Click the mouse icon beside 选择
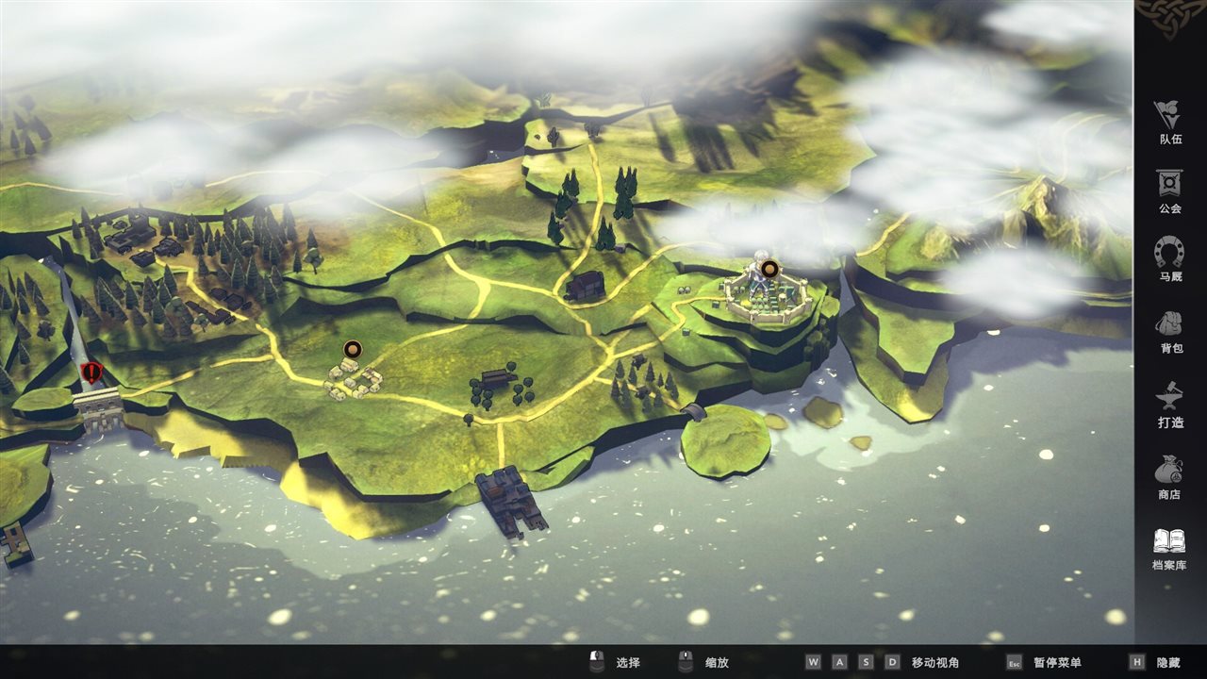Screen dimensions: 1207x679 [596, 662]
